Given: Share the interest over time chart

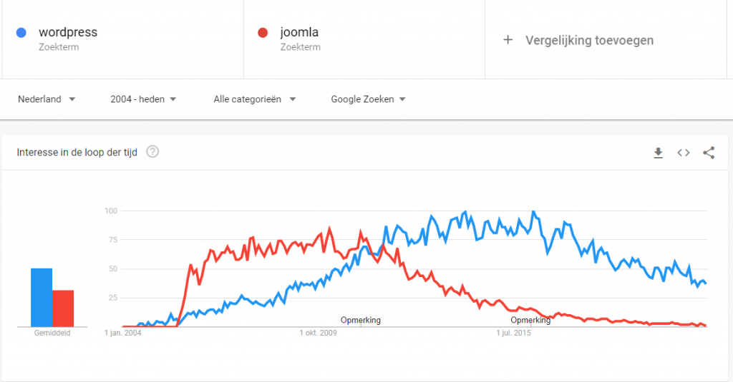Looking at the screenshot, I should pos(709,152).
